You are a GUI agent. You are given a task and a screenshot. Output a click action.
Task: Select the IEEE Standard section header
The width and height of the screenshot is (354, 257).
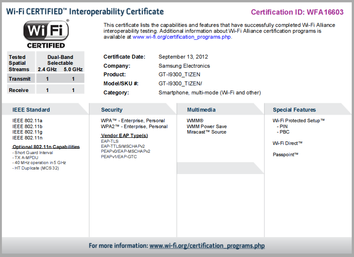[x=31, y=110]
